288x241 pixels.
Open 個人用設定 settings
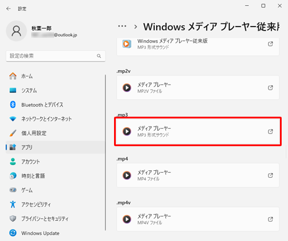[x=55, y=133]
